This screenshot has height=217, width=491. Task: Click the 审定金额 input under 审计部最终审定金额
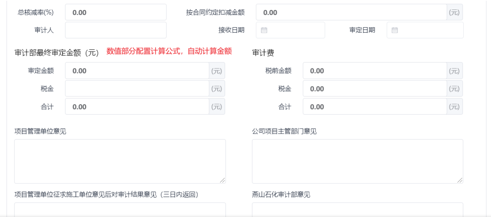137,71
